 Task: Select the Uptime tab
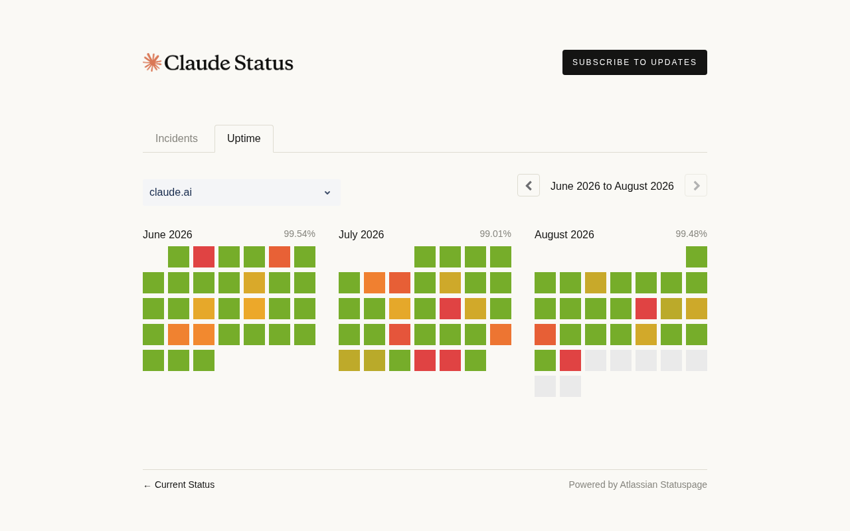(244, 139)
